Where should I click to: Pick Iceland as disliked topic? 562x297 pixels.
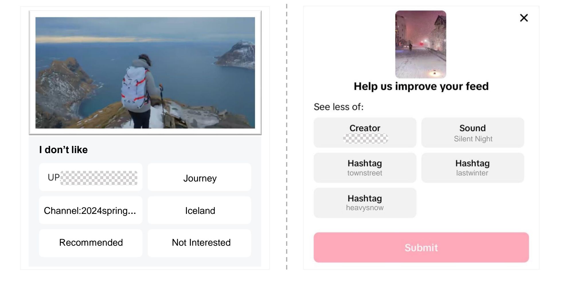[x=199, y=210]
